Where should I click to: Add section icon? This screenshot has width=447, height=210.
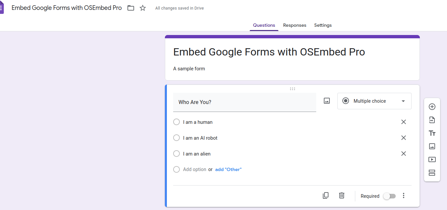[x=432, y=173]
